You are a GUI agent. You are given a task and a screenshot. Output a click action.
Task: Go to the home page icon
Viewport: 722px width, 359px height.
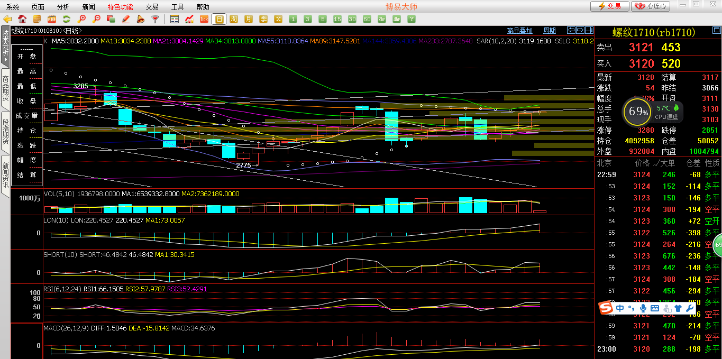[x=22, y=19]
